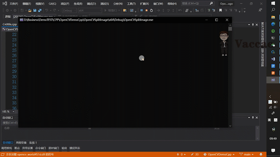Screen dimensions: 280x157
Task: Click the Visual Studio logo icon
Action: [5, 3]
